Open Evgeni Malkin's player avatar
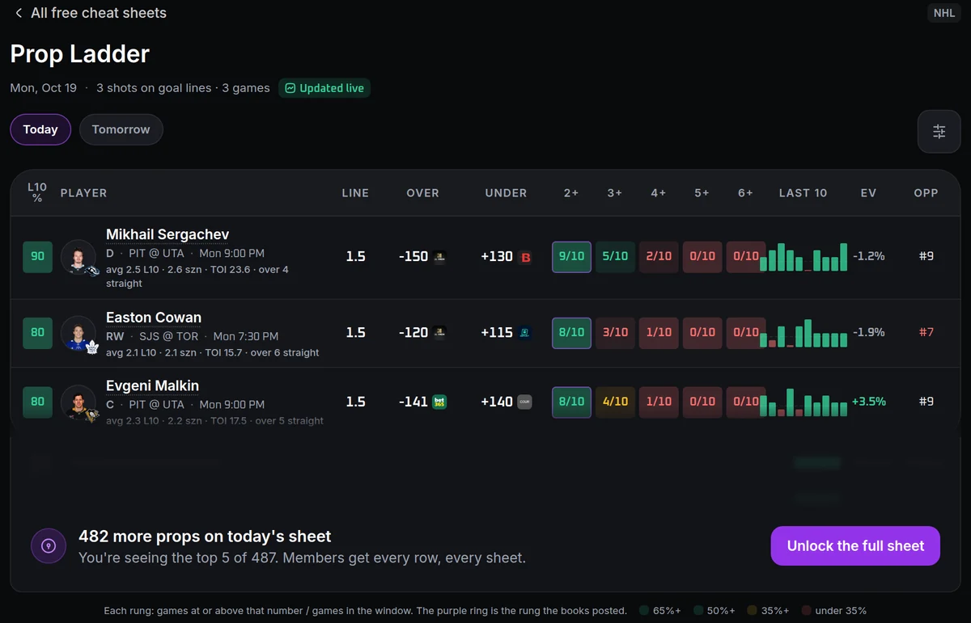The image size is (971, 623). point(78,402)
